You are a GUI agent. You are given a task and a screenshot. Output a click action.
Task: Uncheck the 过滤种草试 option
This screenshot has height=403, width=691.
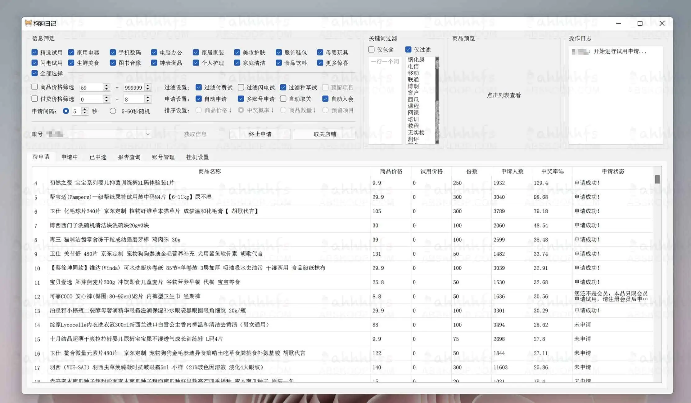(283, 87)
